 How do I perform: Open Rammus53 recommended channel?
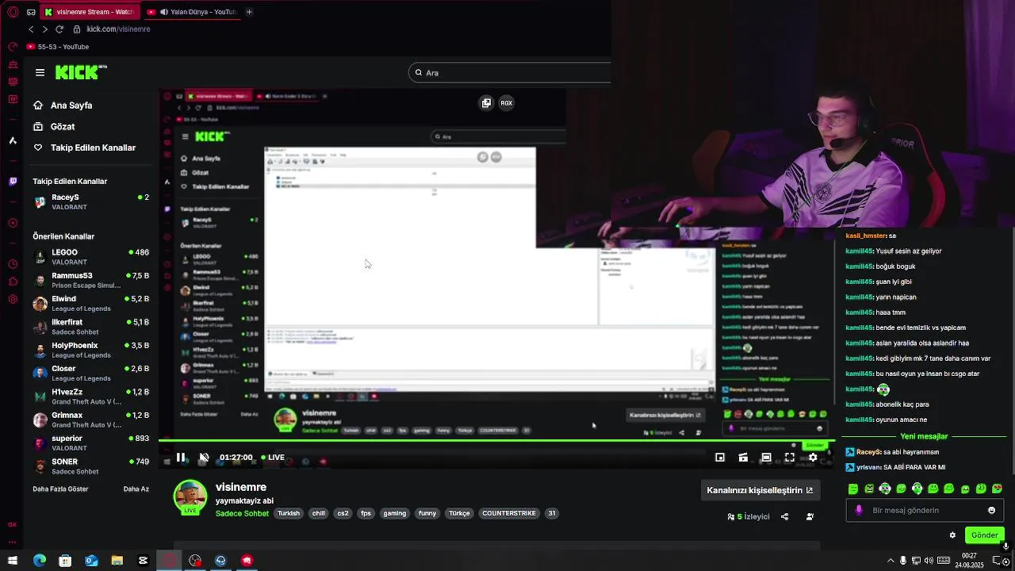(90, 280)
